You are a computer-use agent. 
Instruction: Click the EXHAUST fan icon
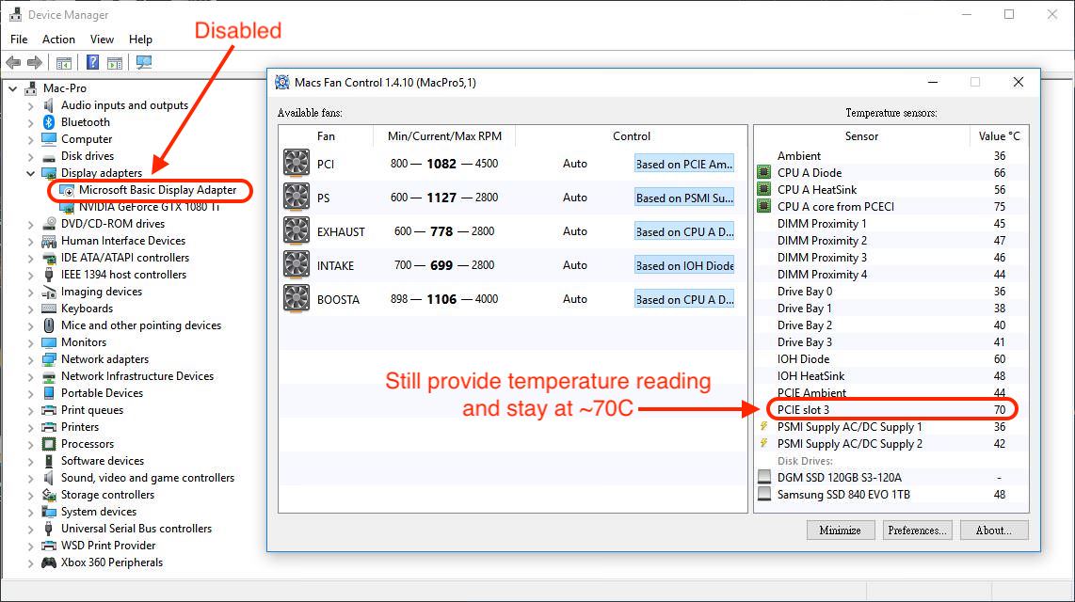[x=297, y=230]
